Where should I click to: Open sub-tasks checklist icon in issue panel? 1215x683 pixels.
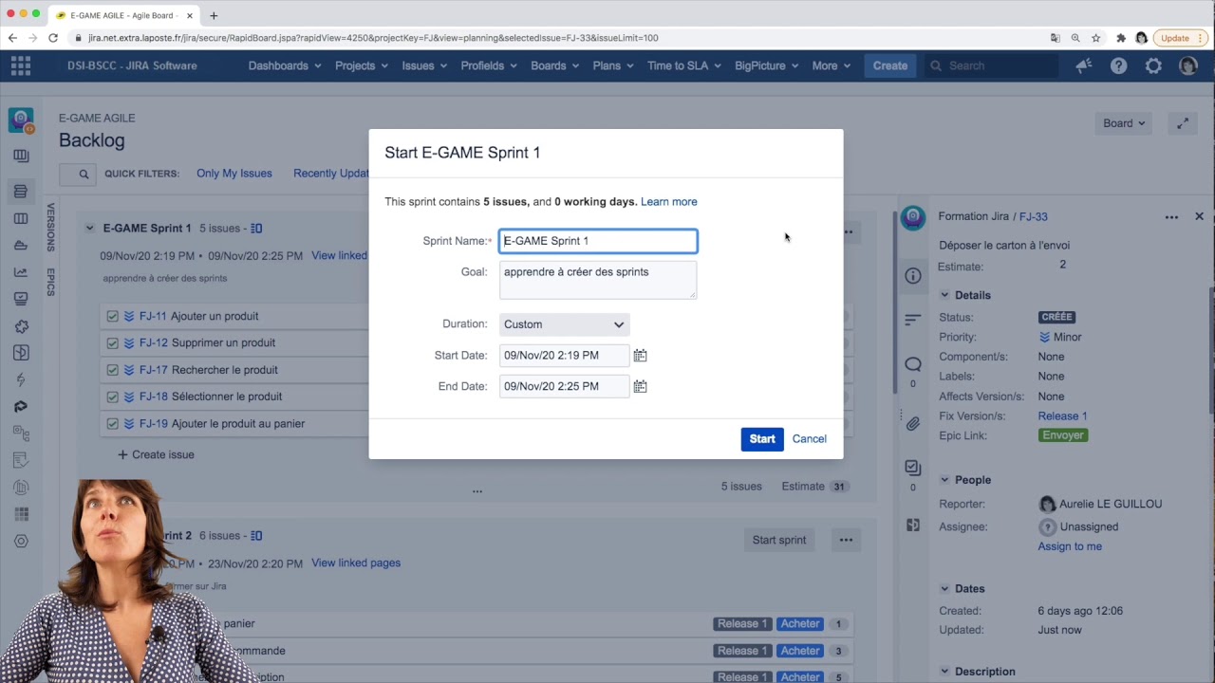[x=912, y=468]
